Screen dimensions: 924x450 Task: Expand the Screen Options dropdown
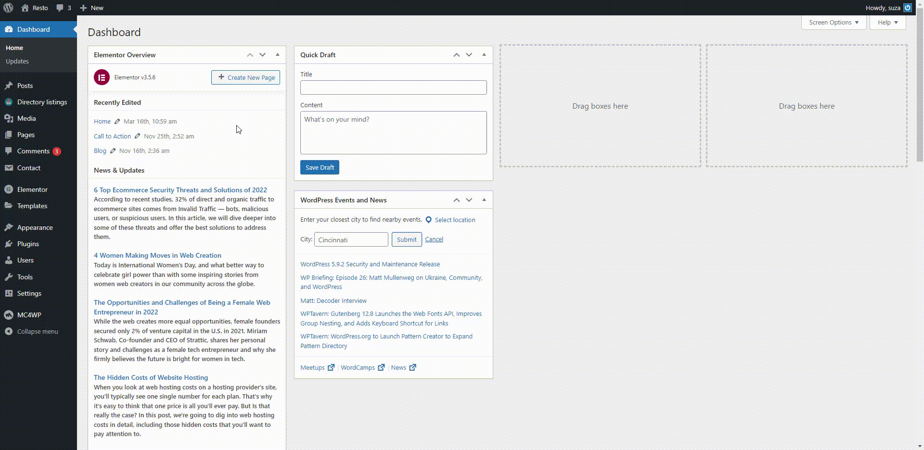click(x=833, y=23)
